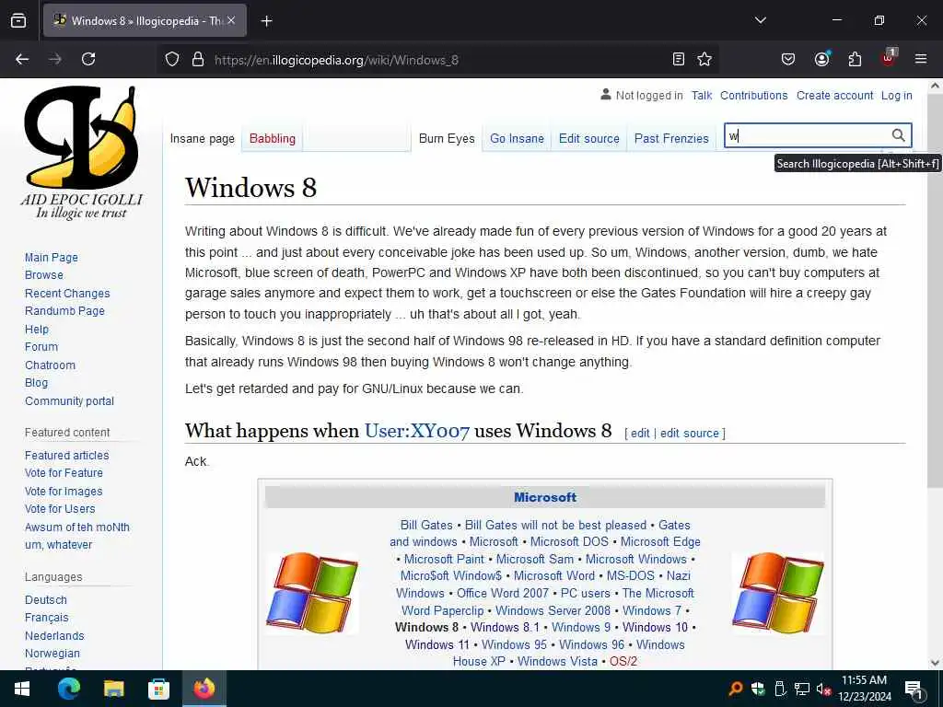The image size is (943, 707).
Task: Click the page vertical scrollbar thumb
Action: [935, 292]
